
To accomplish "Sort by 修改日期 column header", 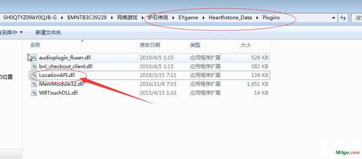I will pyautogui.click(x=150, y=45).
